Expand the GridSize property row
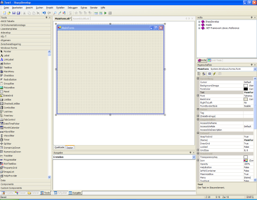The width and height of the screenshot is (257, 200). [x=198, y=150]
